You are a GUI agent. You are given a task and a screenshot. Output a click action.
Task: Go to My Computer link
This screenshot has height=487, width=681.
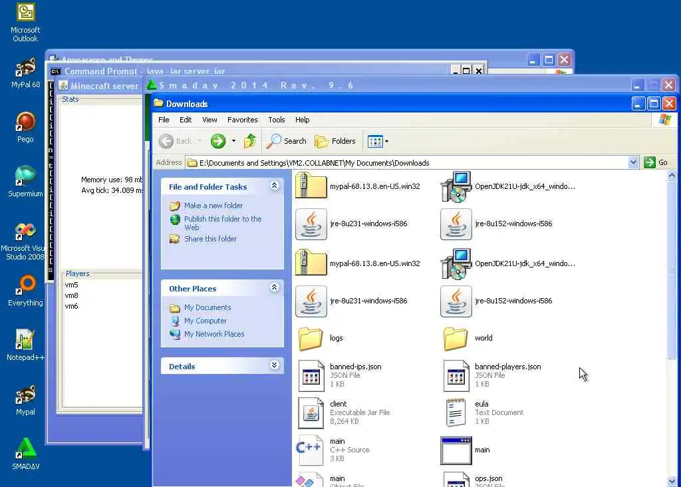[x=205, y=321]
